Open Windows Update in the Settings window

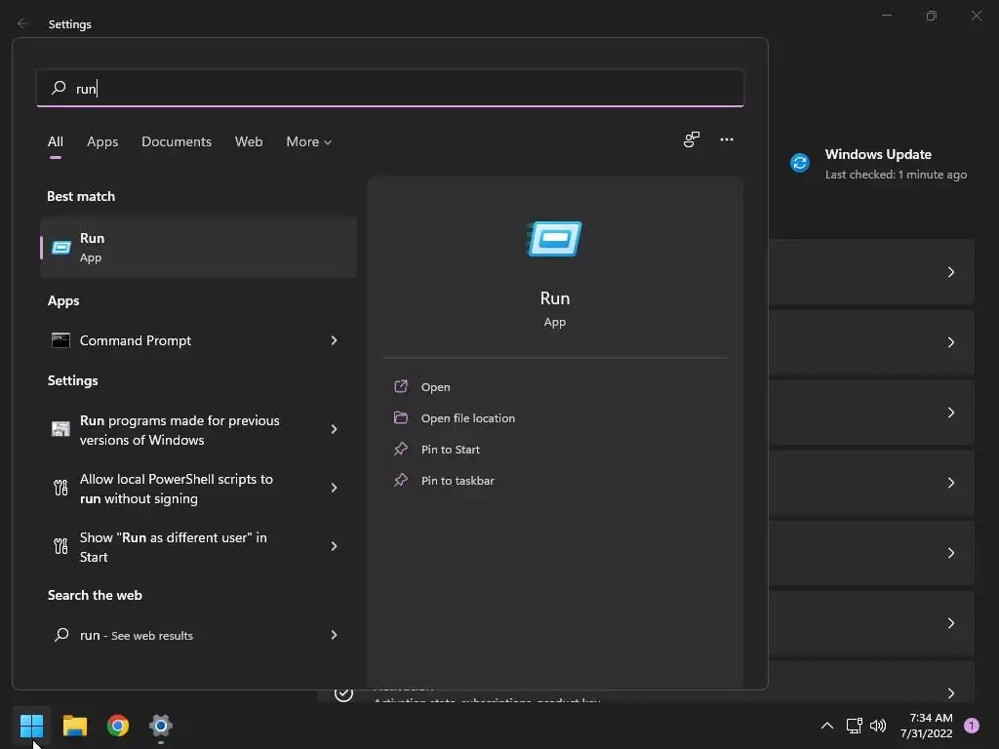click(x=878, y=164)
